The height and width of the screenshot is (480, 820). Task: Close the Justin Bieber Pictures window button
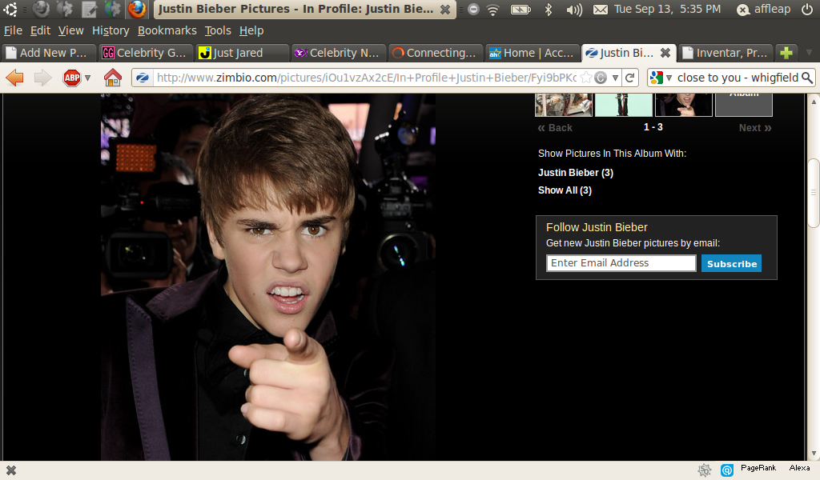tap(445, 10)
